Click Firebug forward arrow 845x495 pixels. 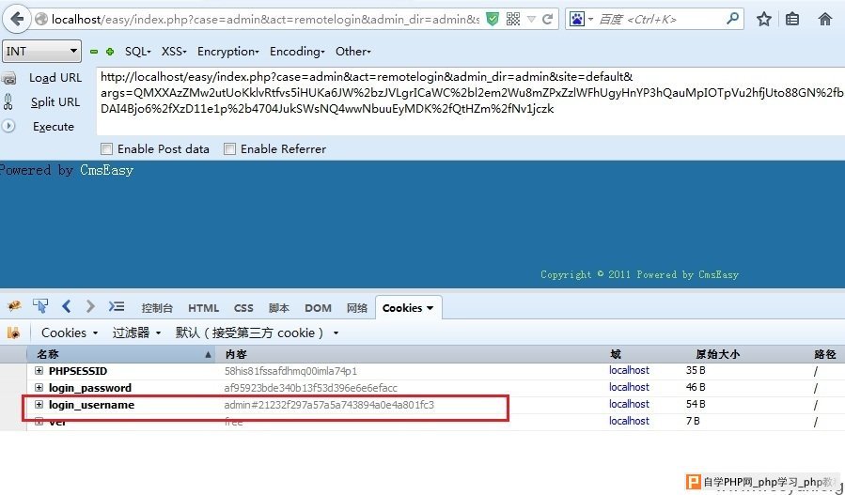pos(90,306)
